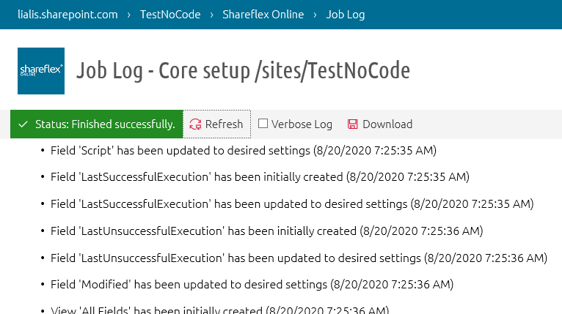Screen dimensions: 562x314
Task: Select the Field 'Script' updated log entry
Action: click(244, 151)
